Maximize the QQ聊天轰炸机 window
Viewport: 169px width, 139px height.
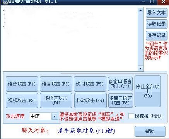pos(152,2)
